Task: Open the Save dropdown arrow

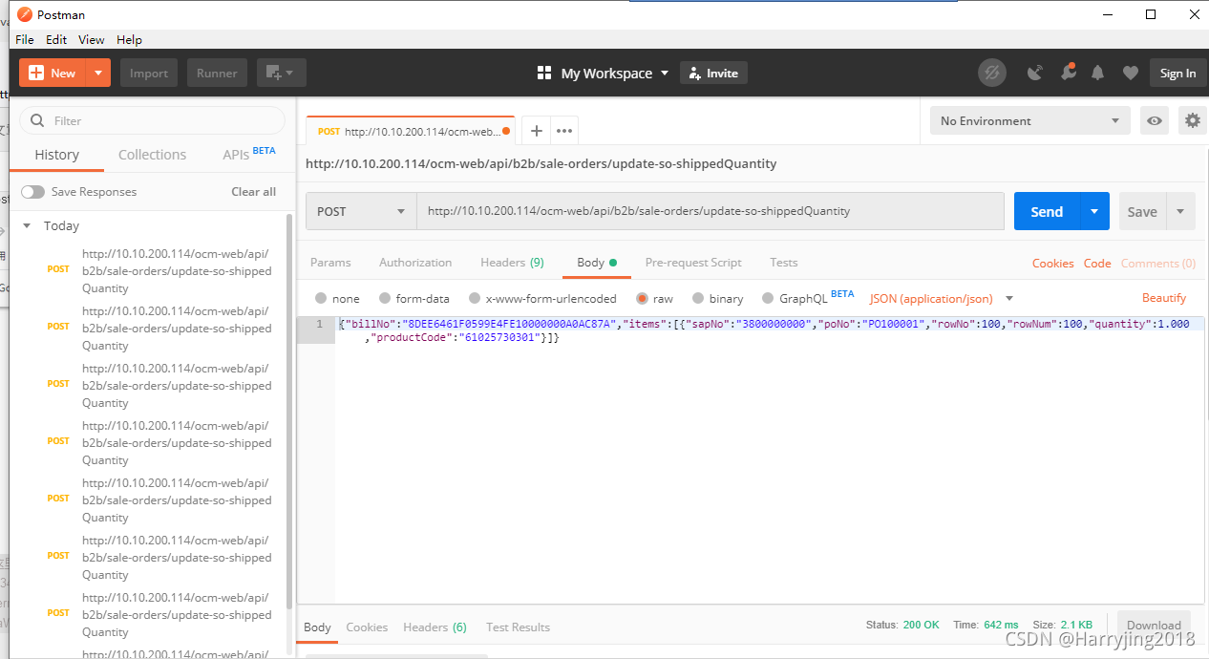Action: point(1180,211)
